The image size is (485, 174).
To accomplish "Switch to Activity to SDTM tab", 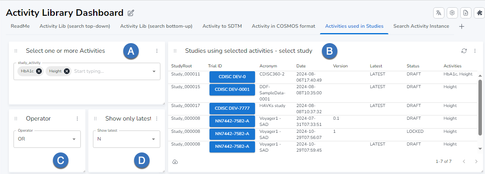I will tap(222, 26).
